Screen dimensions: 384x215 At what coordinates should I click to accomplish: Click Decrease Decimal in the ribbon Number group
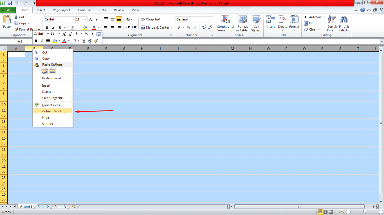[210, 27]
